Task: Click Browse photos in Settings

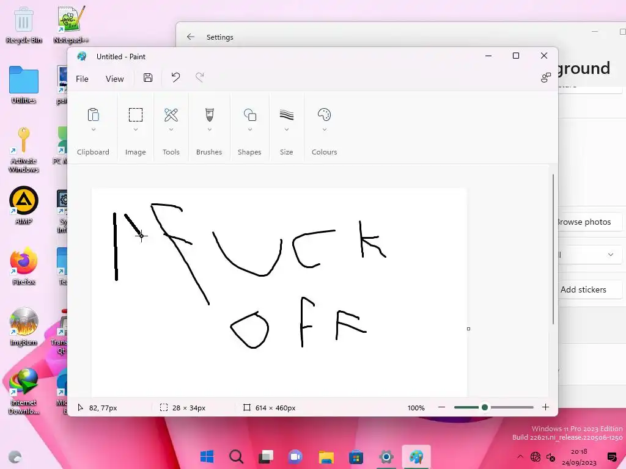Action: pyautogui.click(x=590, y=222)
